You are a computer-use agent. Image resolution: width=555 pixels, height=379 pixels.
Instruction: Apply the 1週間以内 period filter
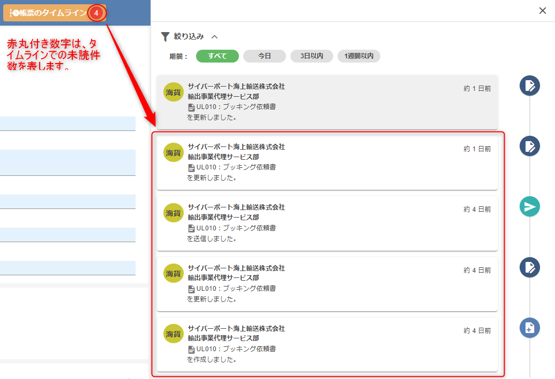[358, 56]
